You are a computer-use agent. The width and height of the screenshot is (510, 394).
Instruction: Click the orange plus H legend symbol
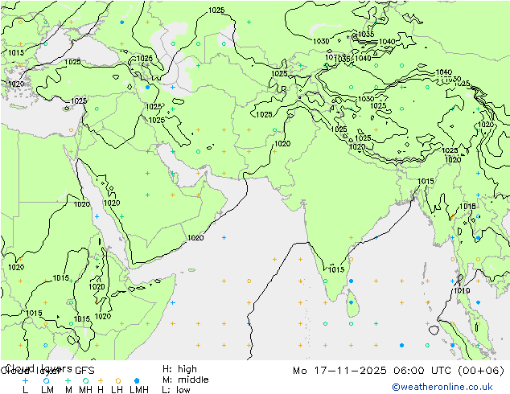pos(101,380)
